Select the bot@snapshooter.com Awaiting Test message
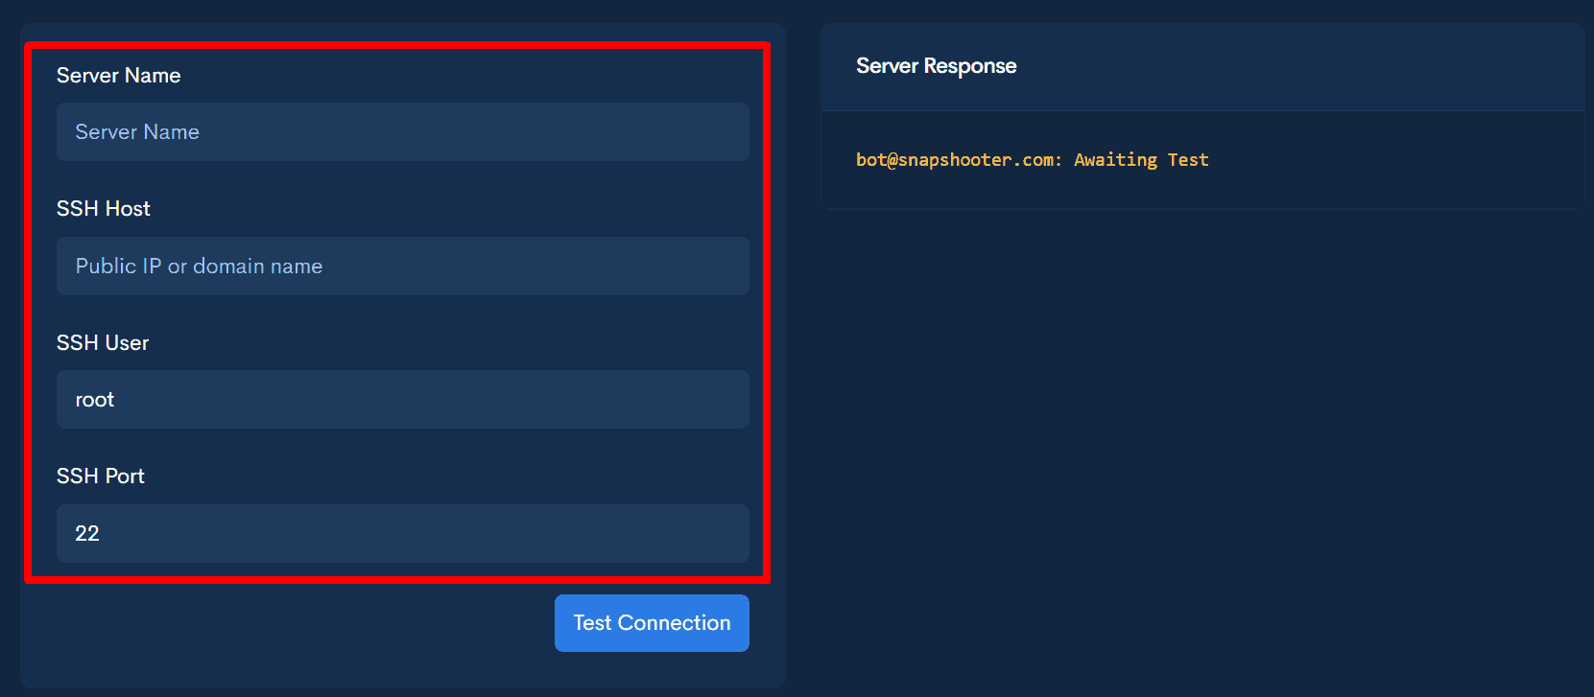 pyautogui.click(x=1032, y=160)
